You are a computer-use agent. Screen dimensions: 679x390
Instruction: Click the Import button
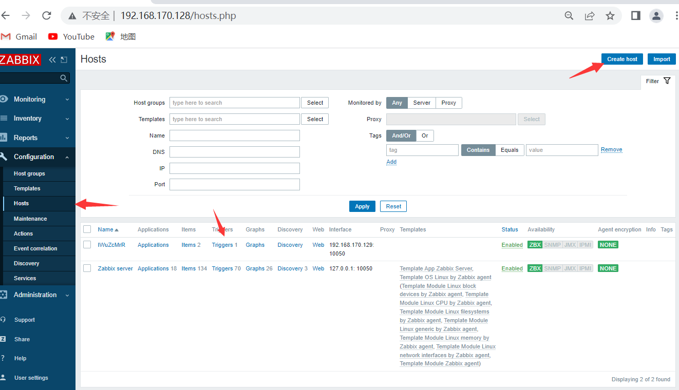click(x=662, y=59)
